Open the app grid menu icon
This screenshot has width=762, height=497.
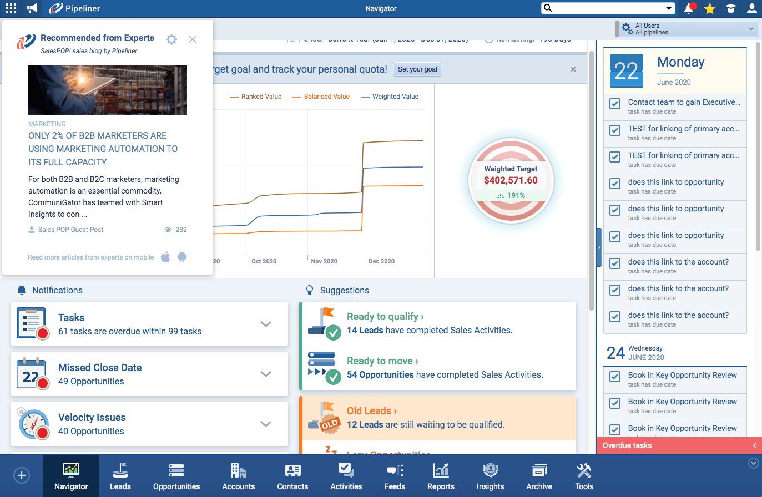11,8
